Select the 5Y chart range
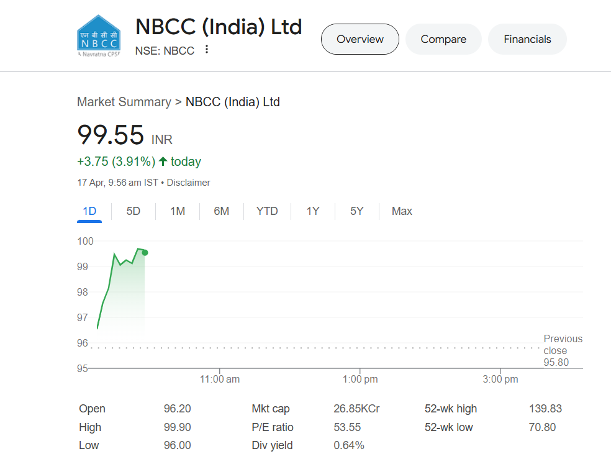Image resolution: width=611 pixels, height=459 pixels. click(356, 211)
